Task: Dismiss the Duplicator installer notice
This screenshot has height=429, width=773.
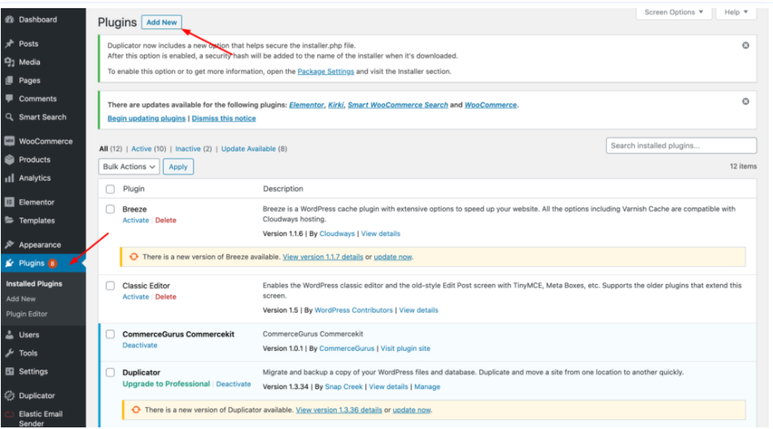Action: click(745, 46)
